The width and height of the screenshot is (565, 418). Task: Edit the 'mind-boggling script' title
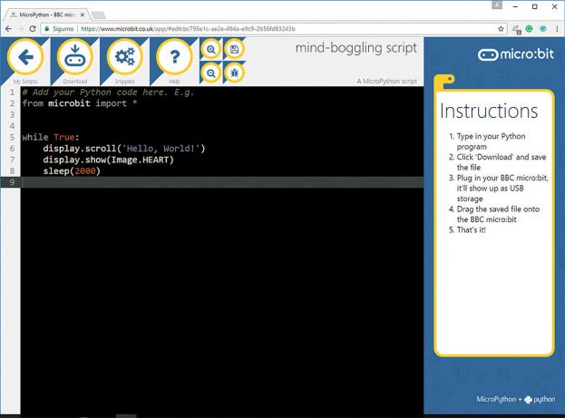pos(356,48)
